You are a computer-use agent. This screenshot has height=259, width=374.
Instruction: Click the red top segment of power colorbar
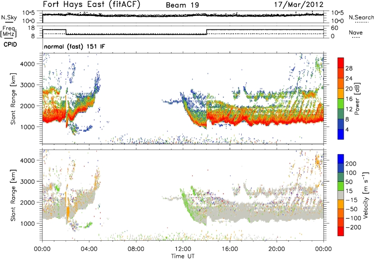[x=341, y=63]
